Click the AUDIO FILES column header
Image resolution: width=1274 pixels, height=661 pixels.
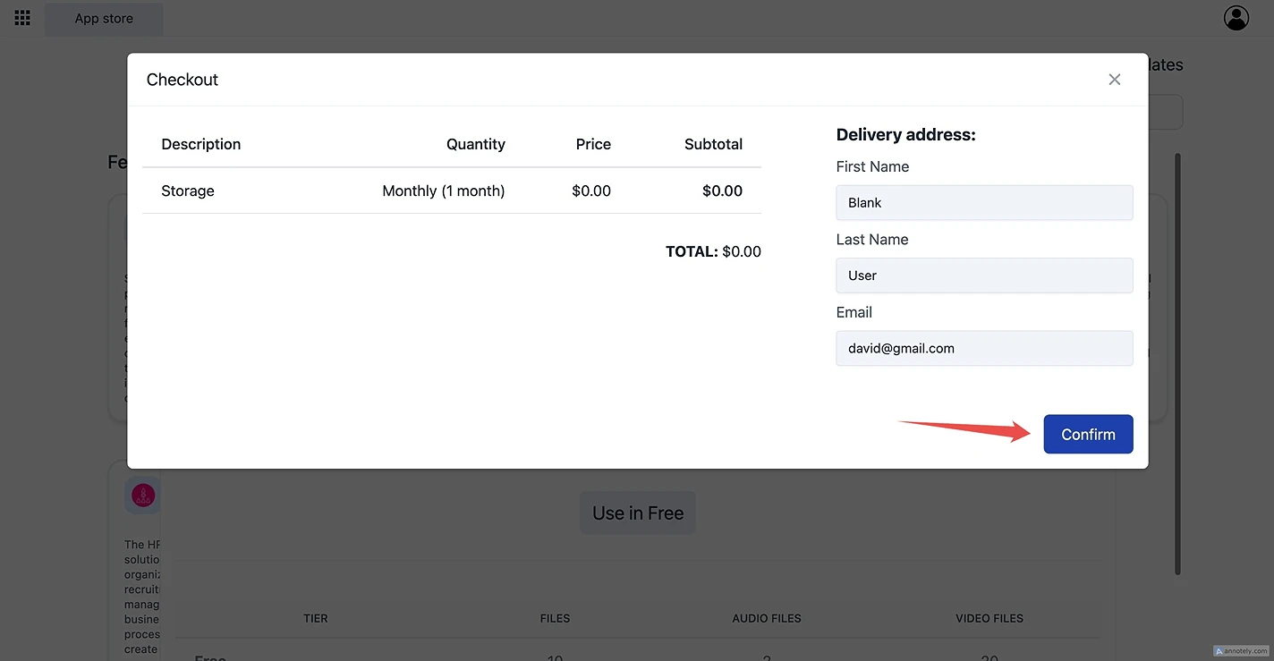(766, 618)
